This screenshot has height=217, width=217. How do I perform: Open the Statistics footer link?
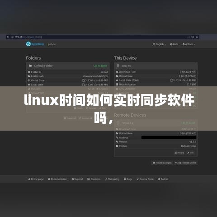coord(94,179)
